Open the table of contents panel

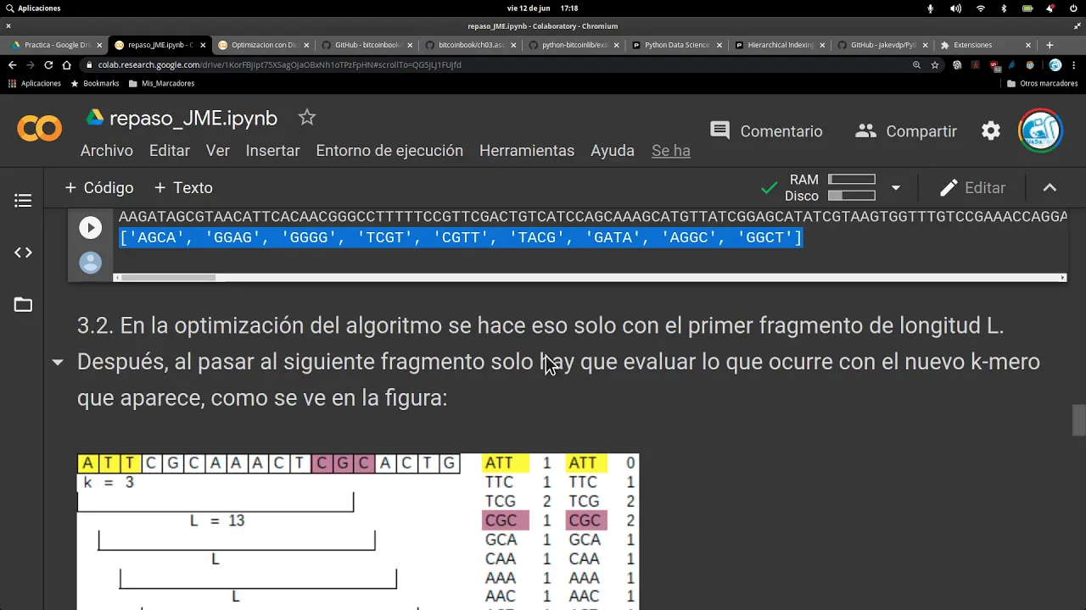23,201
